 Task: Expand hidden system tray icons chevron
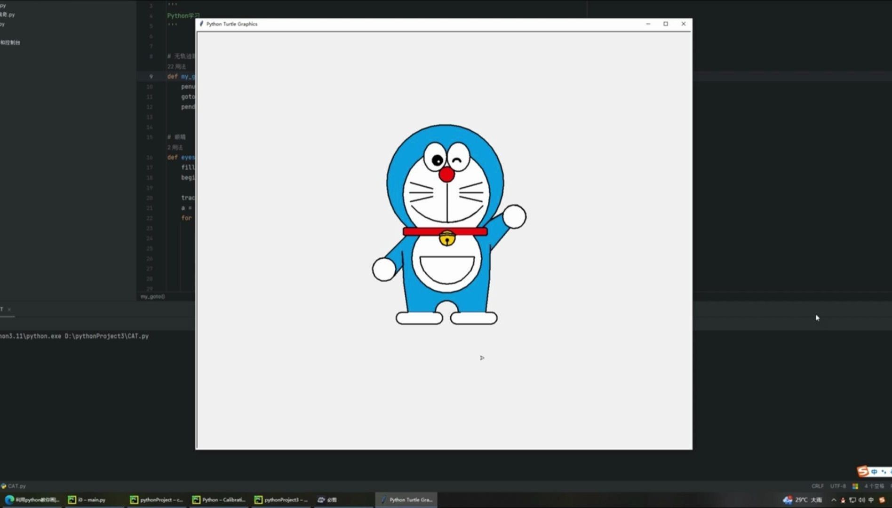834,500
